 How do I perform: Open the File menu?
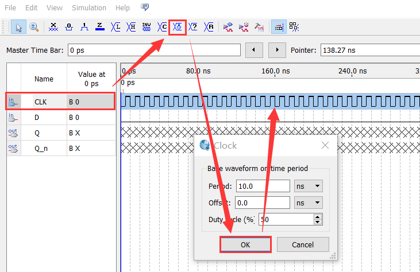tap(10, 8)
